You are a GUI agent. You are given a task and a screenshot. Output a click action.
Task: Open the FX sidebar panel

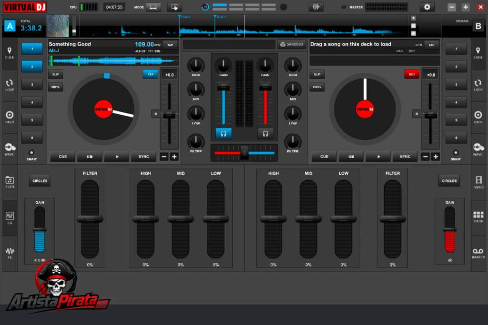click(10, 253)
